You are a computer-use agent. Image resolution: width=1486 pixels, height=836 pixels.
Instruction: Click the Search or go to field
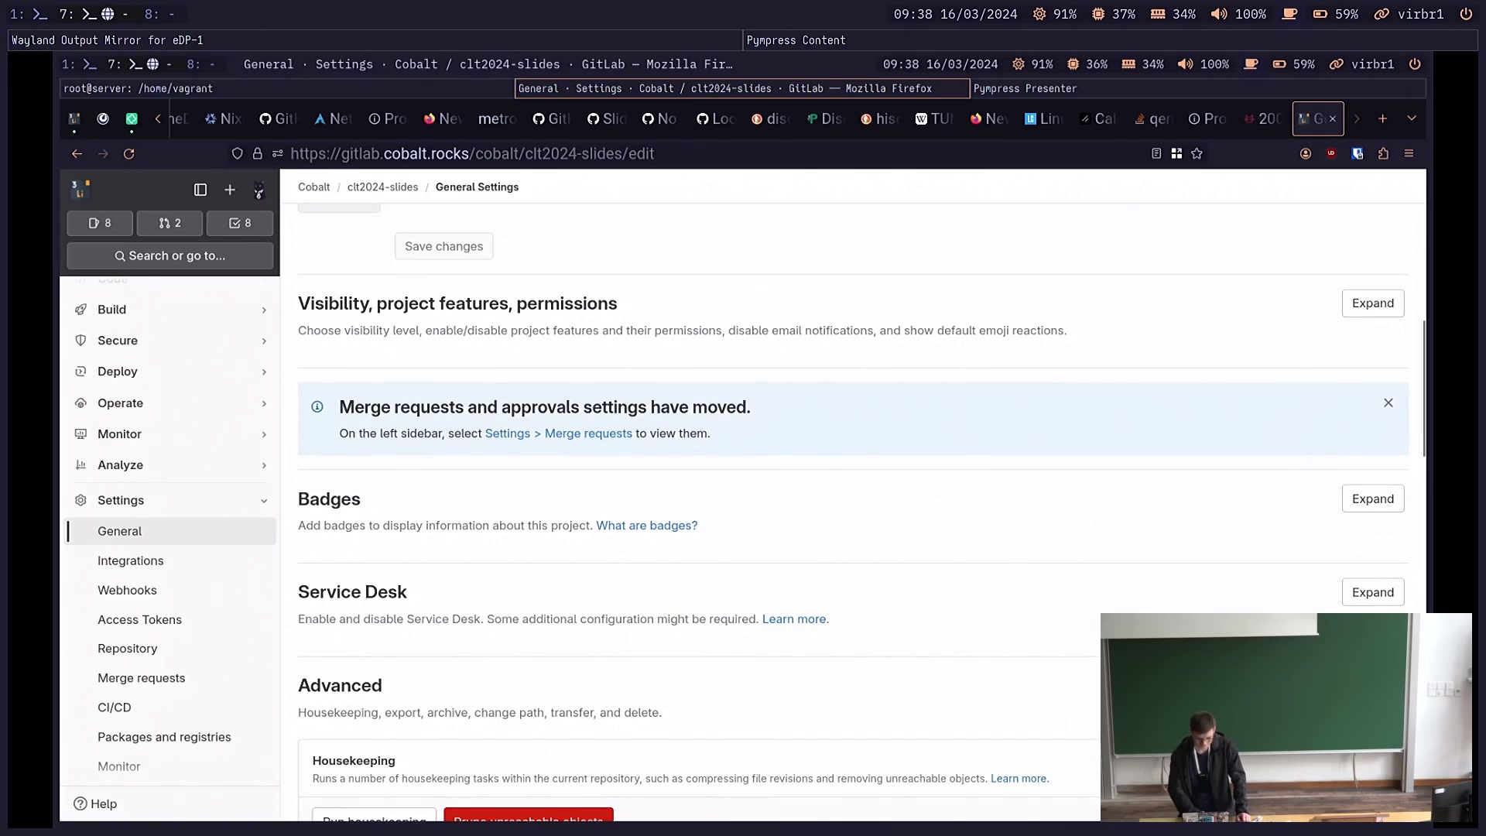170,255
